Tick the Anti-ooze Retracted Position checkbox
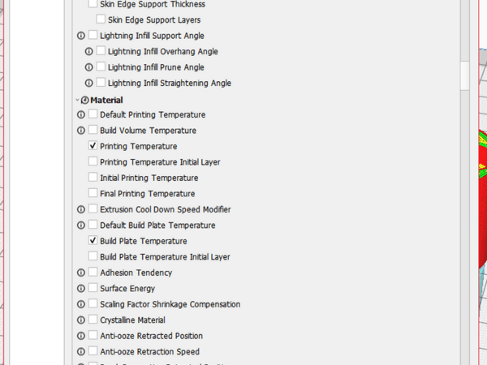Screen dimensions: 487x365 coord(93,336)
